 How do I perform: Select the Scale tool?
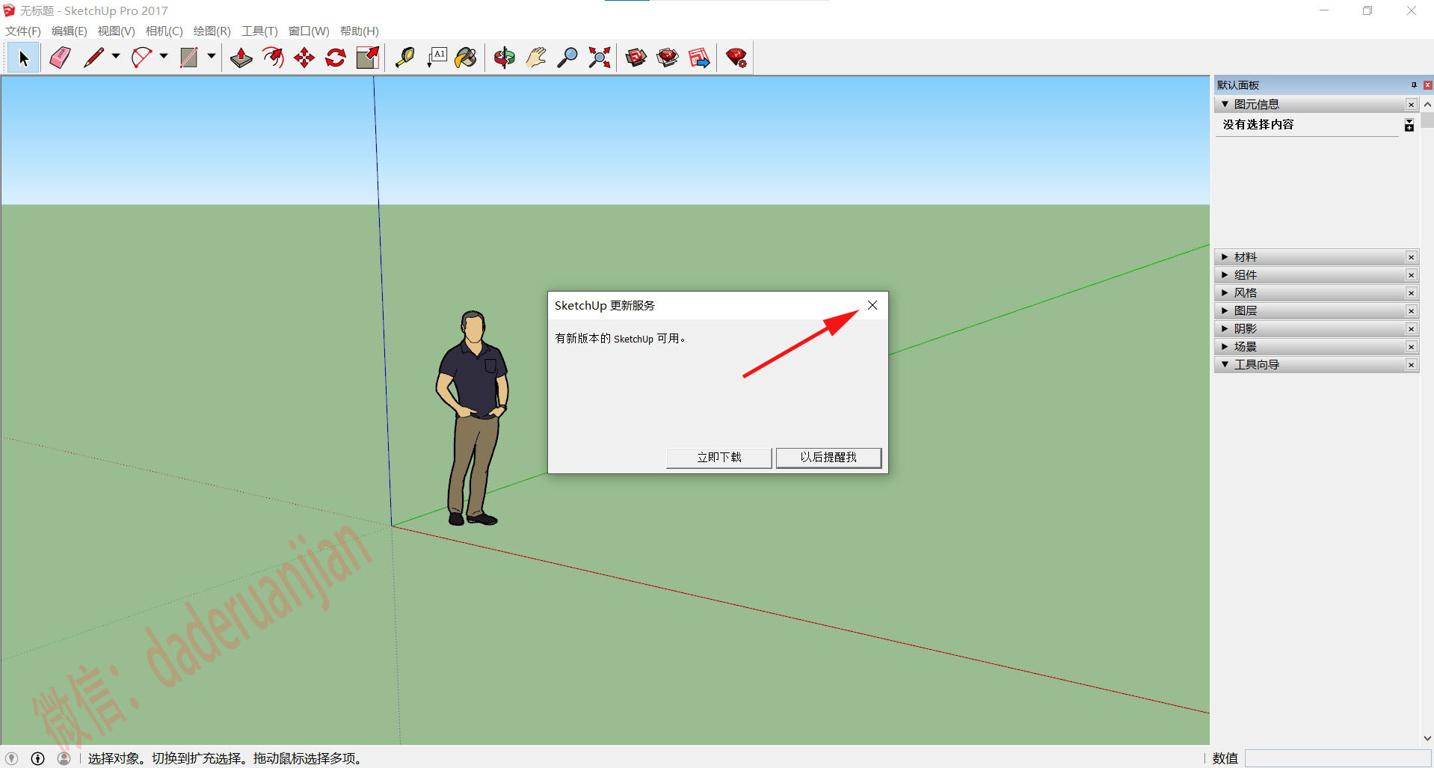(x=368, y=58)
